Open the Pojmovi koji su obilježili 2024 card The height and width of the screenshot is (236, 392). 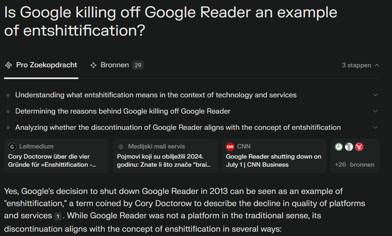pos(166,156)
